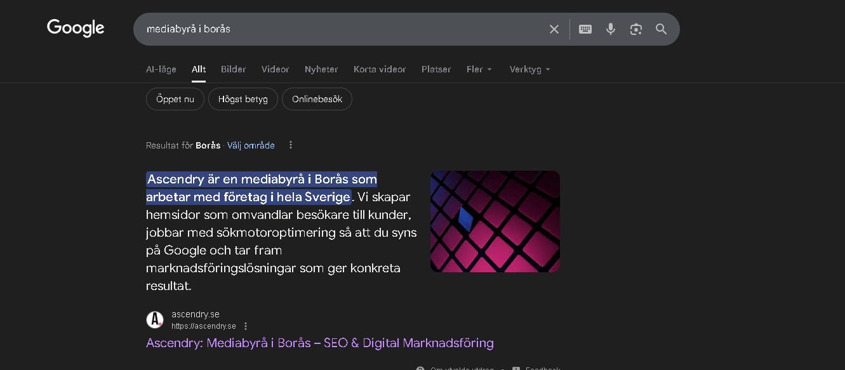Viewport: 845px width, 370px height.
Task: Click the ascendry.se site name
Action: [x=196, y=314]
